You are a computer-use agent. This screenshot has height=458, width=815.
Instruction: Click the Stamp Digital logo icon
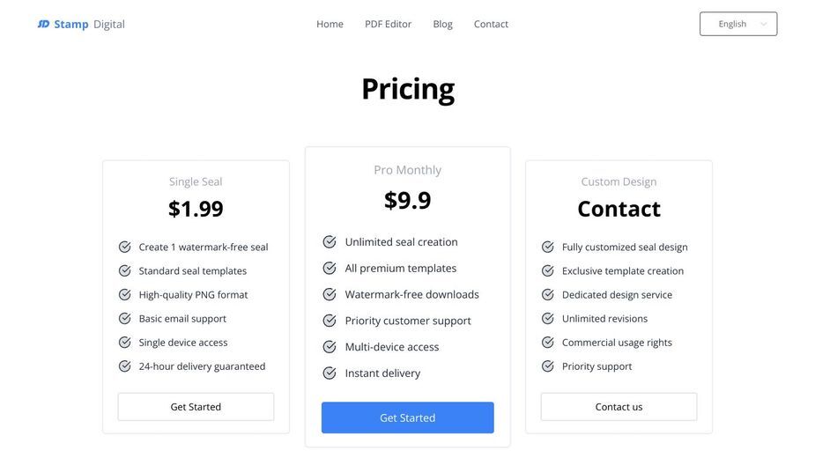click(44, 24)
